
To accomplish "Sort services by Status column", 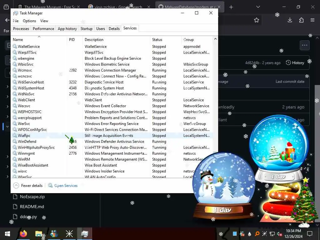I will 166,40.
